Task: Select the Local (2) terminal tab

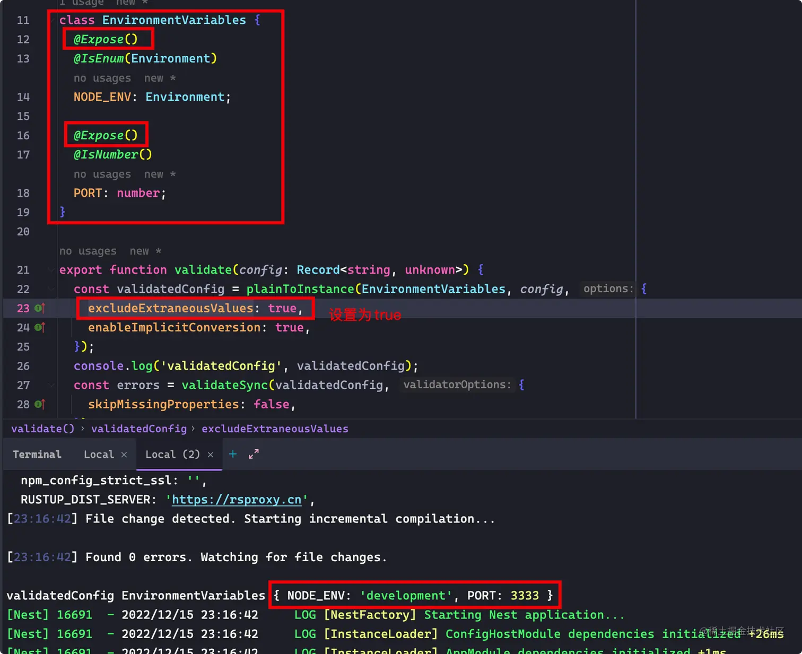Action: [x=172, y=455]
